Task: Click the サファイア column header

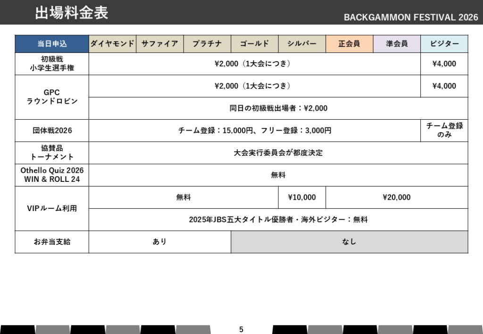Action: tap(160, 44)
